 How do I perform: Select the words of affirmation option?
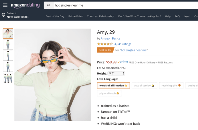[113, 85]
